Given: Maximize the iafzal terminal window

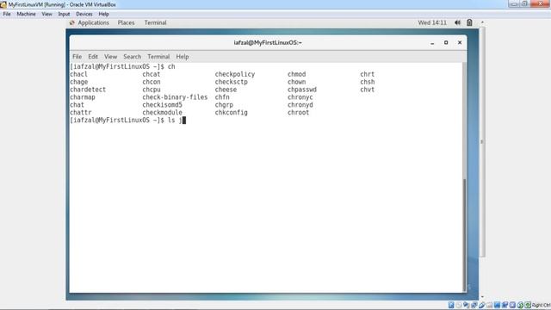Looking at the screenshot, I should tap(446, 42).
